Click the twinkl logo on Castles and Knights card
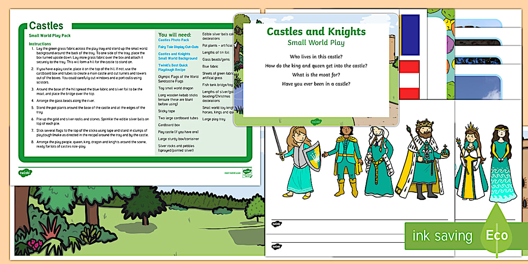 tap(316, 121)
